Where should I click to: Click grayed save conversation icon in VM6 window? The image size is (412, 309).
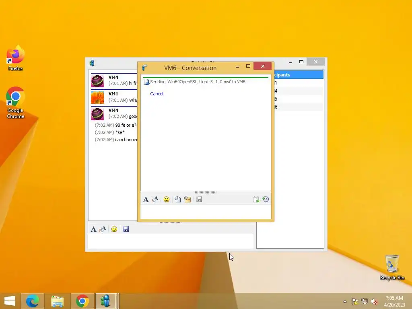pyautogui.click(x=199, y=200)
